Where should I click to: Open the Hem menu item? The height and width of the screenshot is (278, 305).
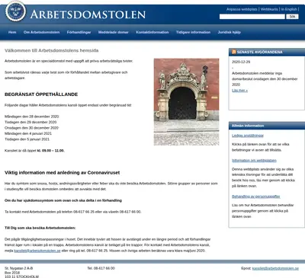click(12, 32)
